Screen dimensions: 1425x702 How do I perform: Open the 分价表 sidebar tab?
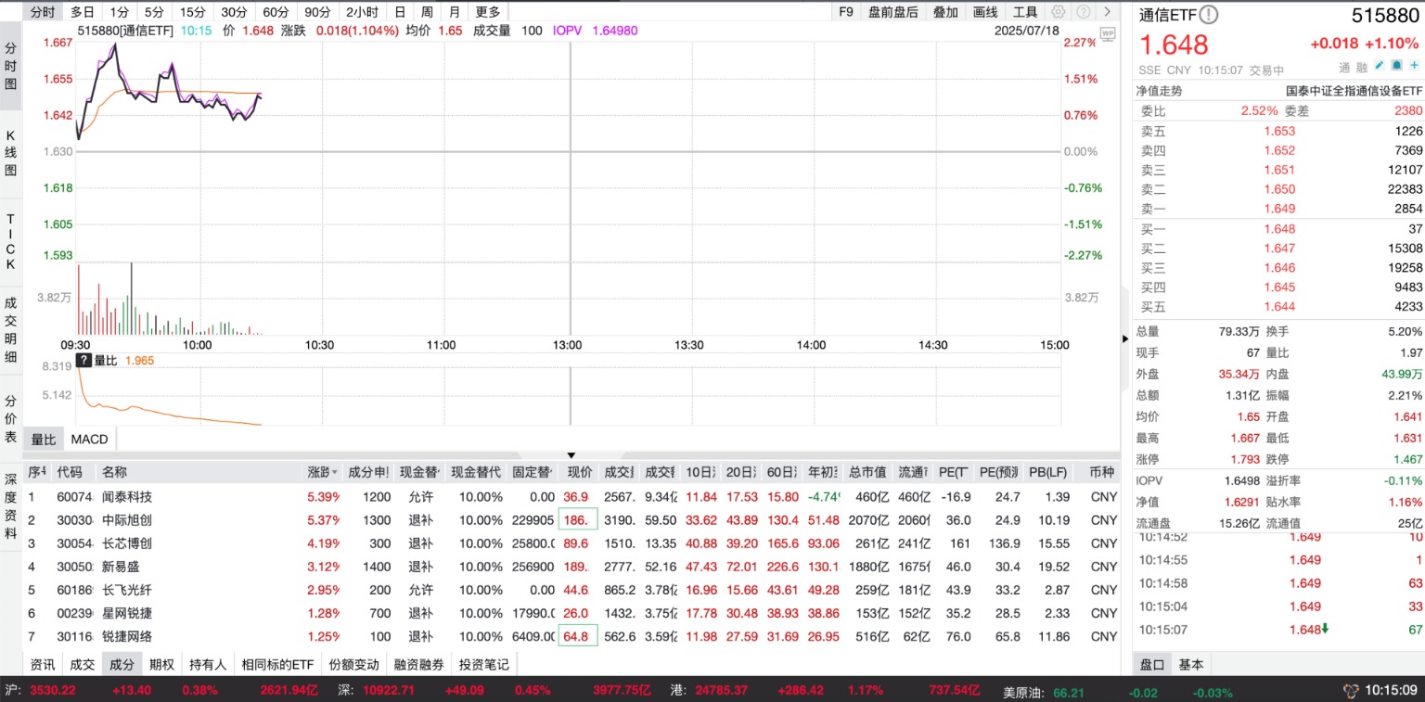10,418
